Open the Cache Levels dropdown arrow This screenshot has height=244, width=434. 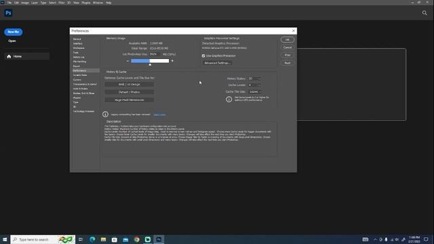pyautogui.click(x=259, y=85)
